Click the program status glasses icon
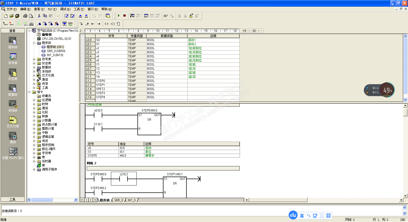408x222 pixels. (166, 16)
